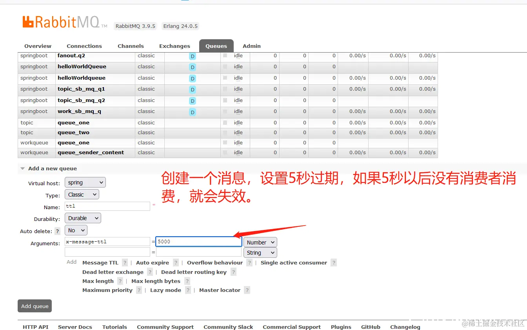Switch to the Connections tab
527x330 pixels.
(84, 46)
